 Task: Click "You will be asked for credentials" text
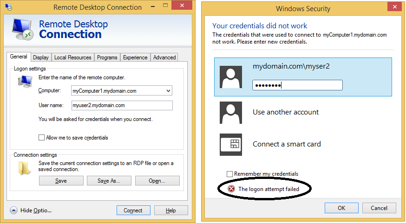96,119
